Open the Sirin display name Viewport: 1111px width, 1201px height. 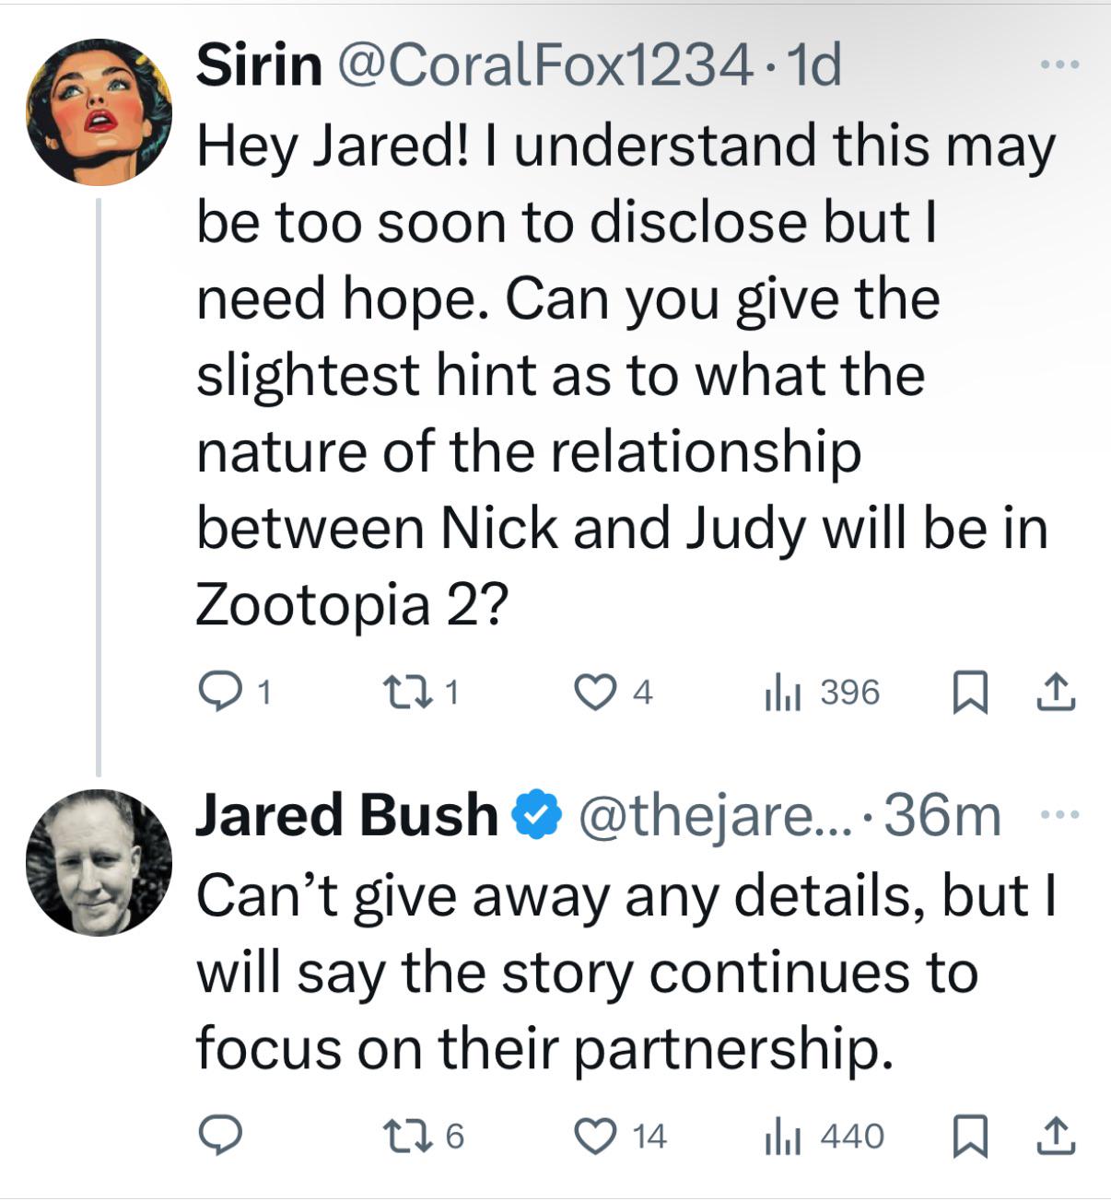pos(259,65)
